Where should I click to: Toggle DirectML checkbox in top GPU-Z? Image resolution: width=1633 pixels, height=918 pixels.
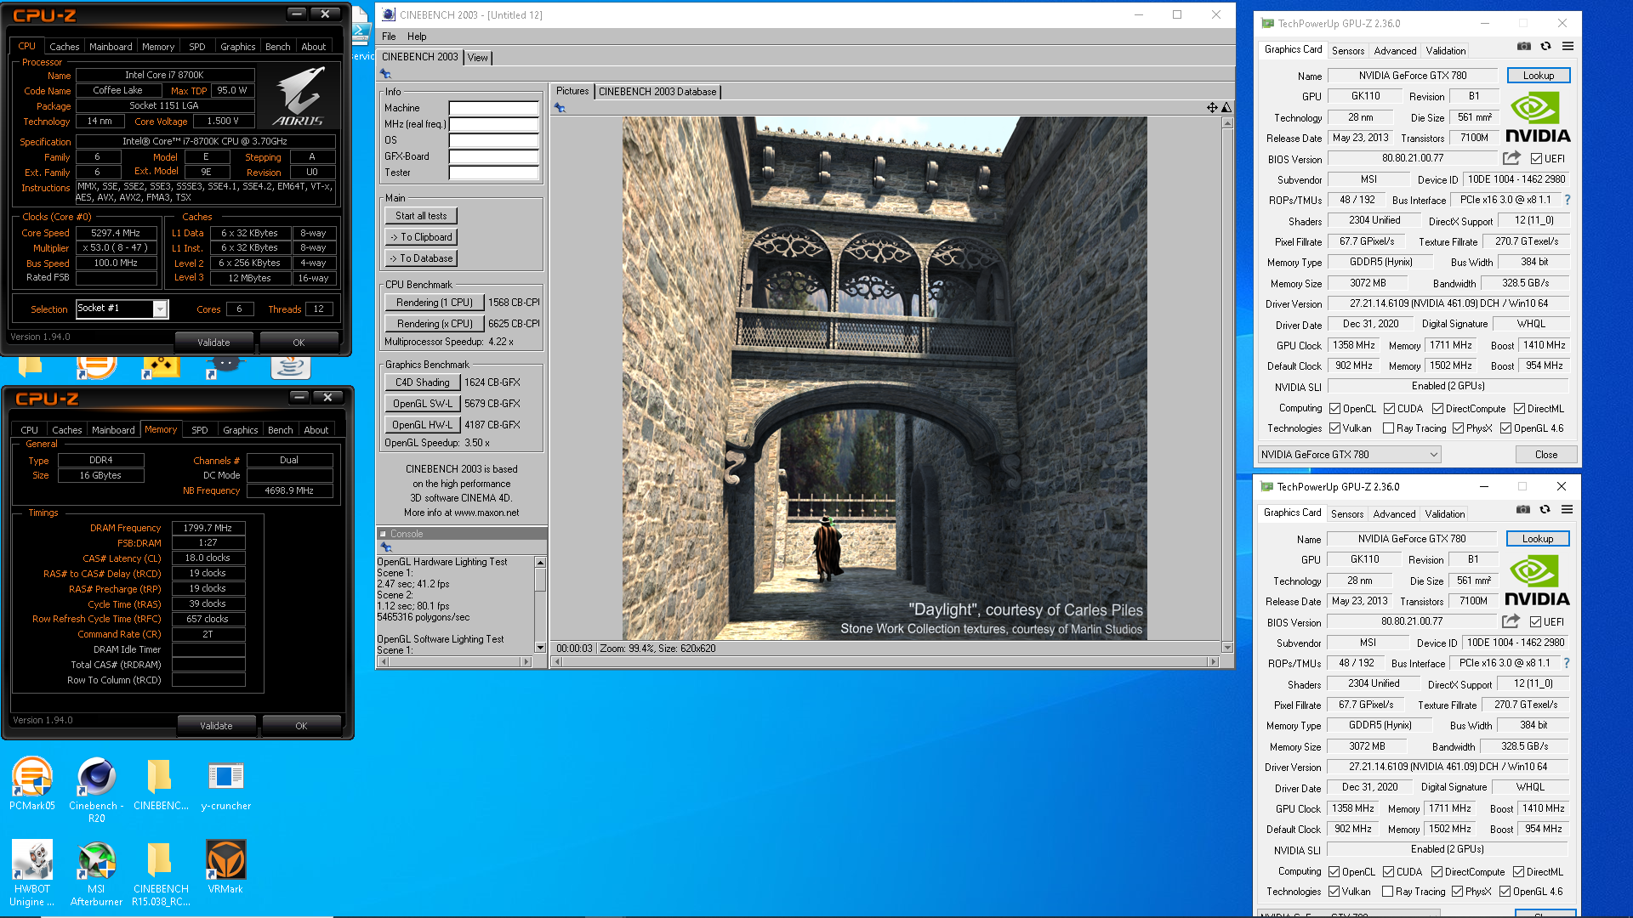(1519, 409)
